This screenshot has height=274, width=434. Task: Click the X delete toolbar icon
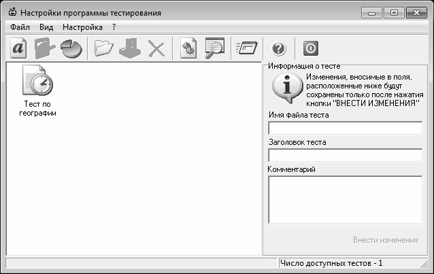[x=156, y=48]
